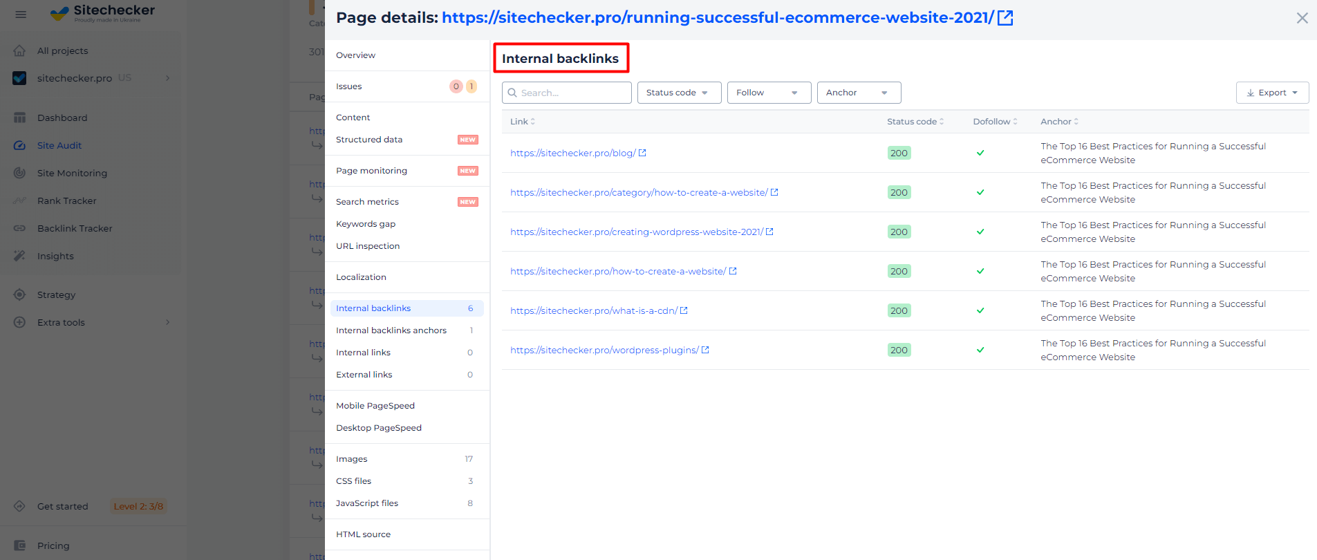Expand the sitechecker.pro project chevron
This screenshot has width=1317, height=560.
click(x=167, y=78)
